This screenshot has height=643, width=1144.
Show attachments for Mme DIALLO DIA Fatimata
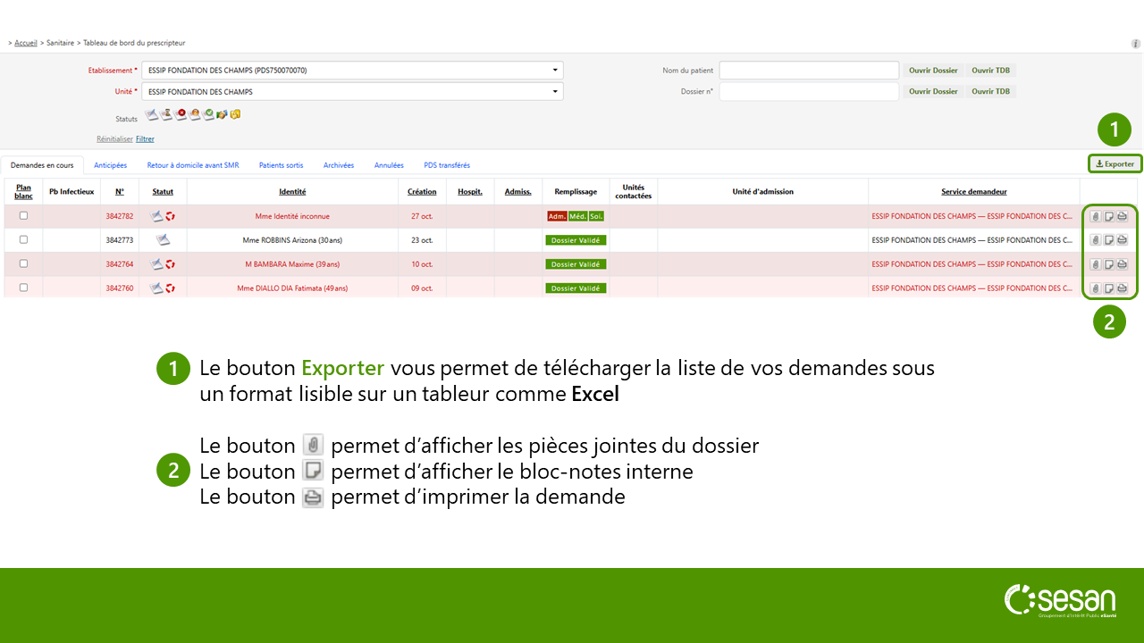pyautogui.click(x=1095, y=288)
